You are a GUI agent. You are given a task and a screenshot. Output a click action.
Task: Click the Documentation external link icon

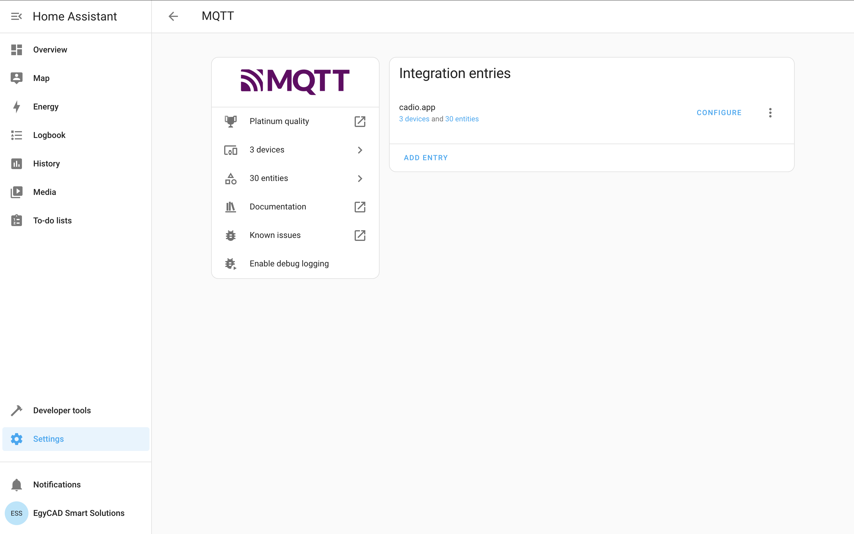pos(360,206)
